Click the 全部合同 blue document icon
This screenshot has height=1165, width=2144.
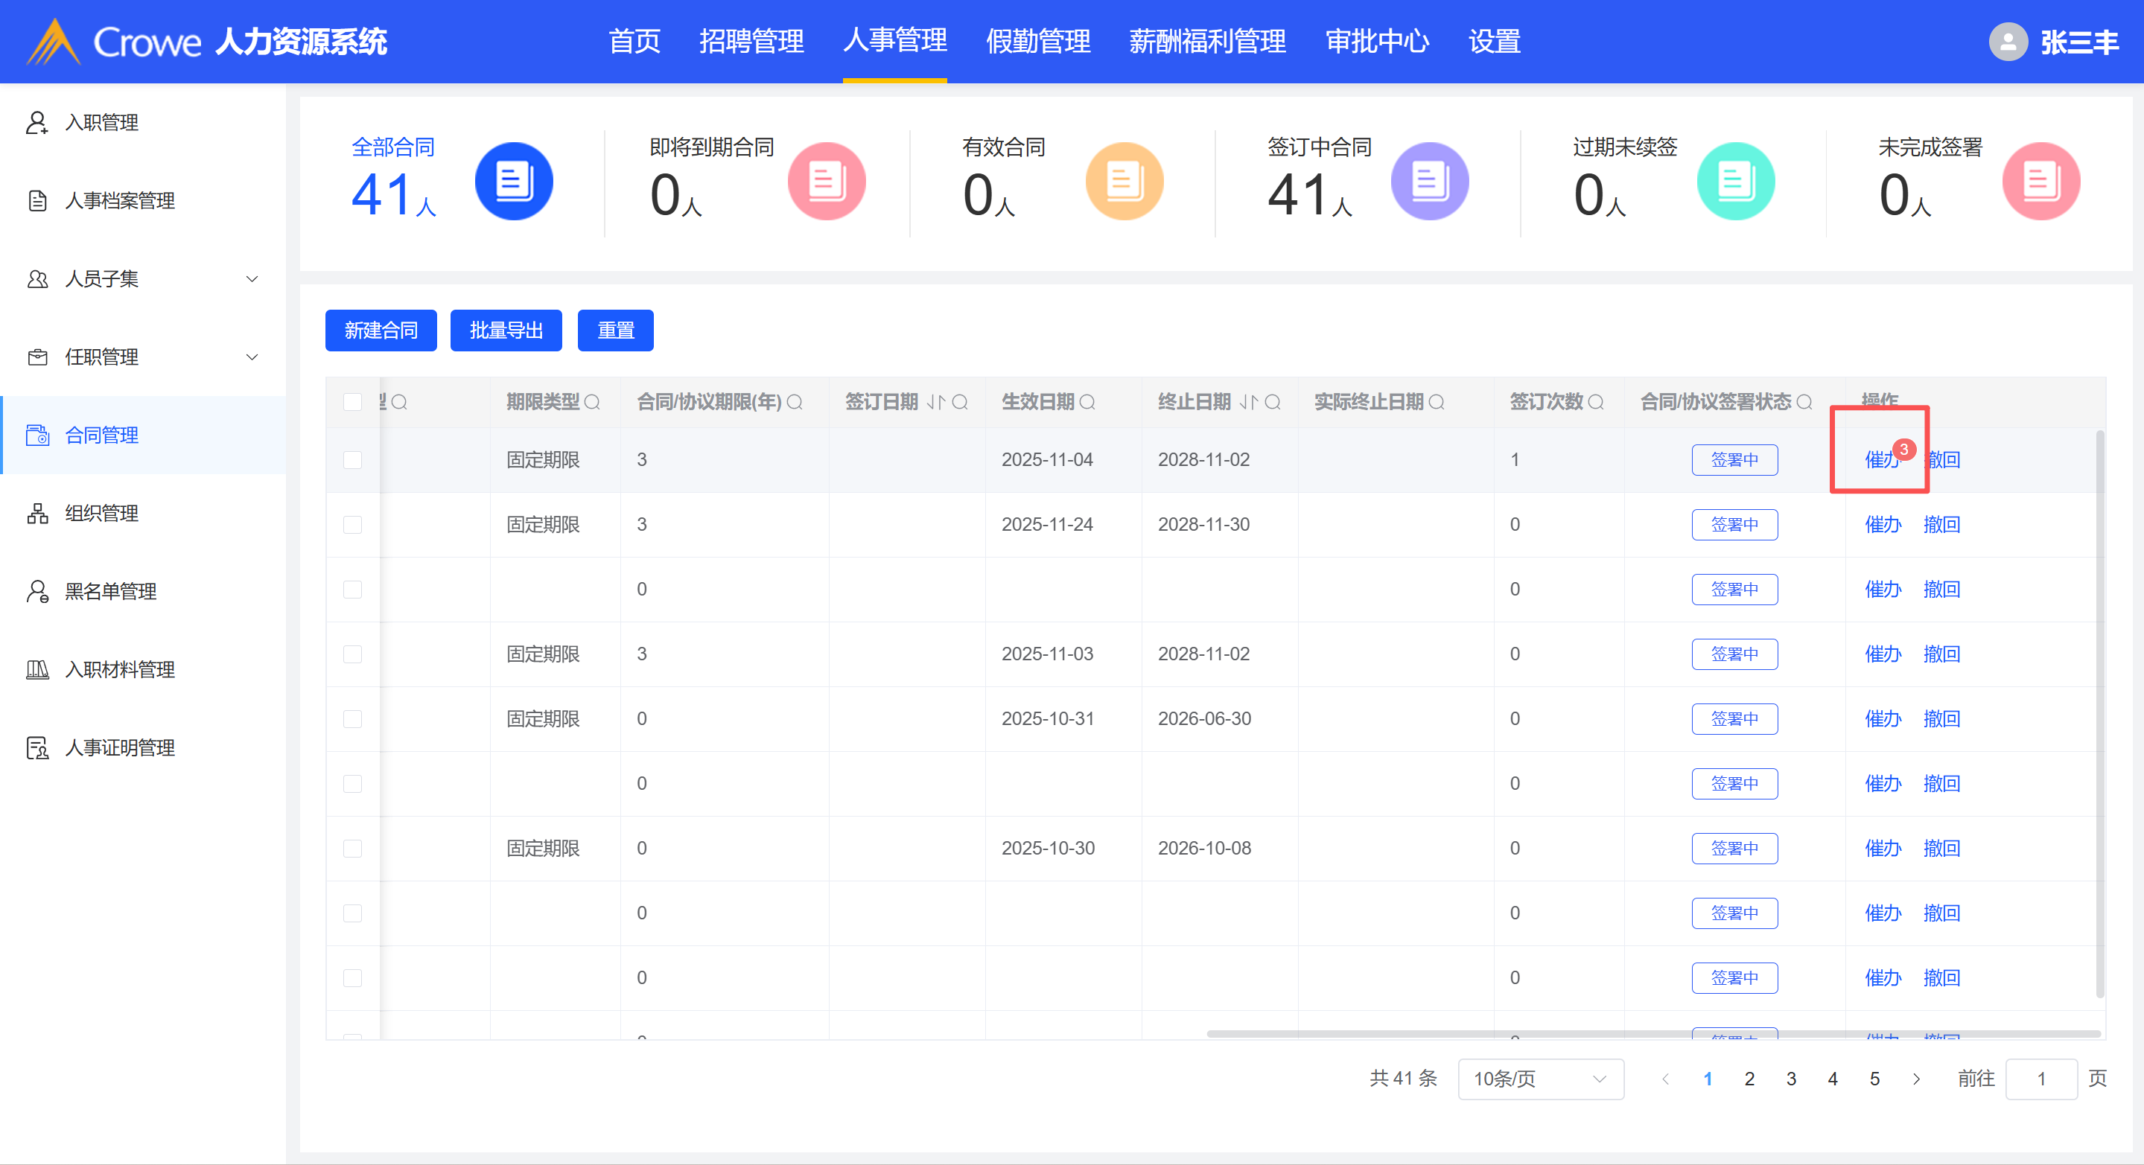coord(514,182)
